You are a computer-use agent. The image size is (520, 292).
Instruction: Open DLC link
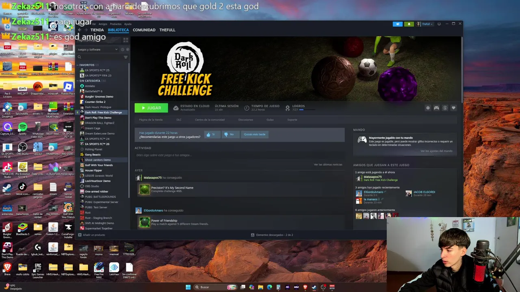pos(179,120)
